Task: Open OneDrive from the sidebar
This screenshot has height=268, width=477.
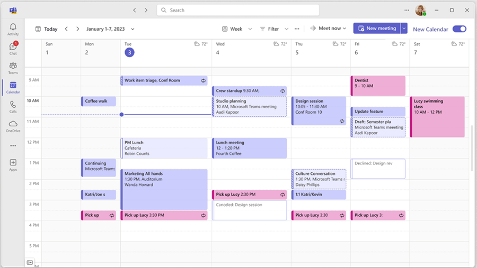Action: click(x=13, y=126)
